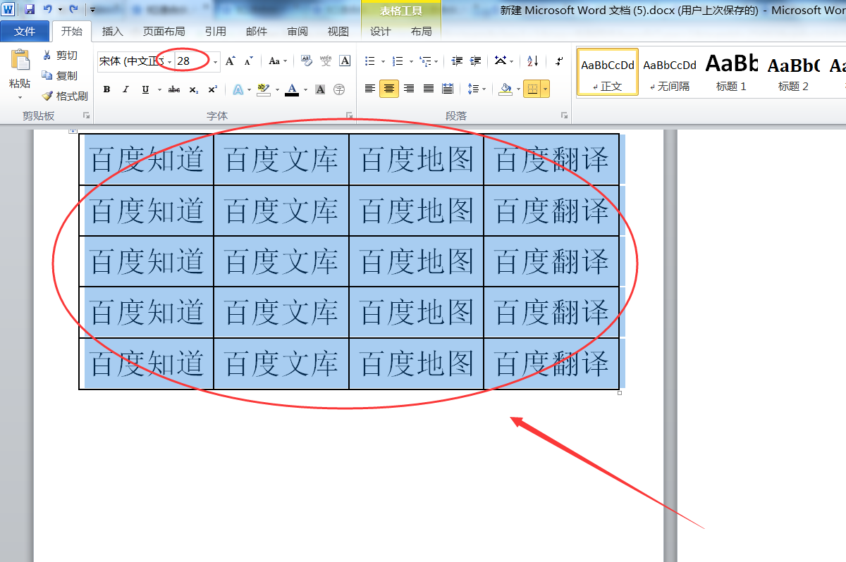Open the Asian layout tool
The image size is (846, 562).
tap(501, 61)
